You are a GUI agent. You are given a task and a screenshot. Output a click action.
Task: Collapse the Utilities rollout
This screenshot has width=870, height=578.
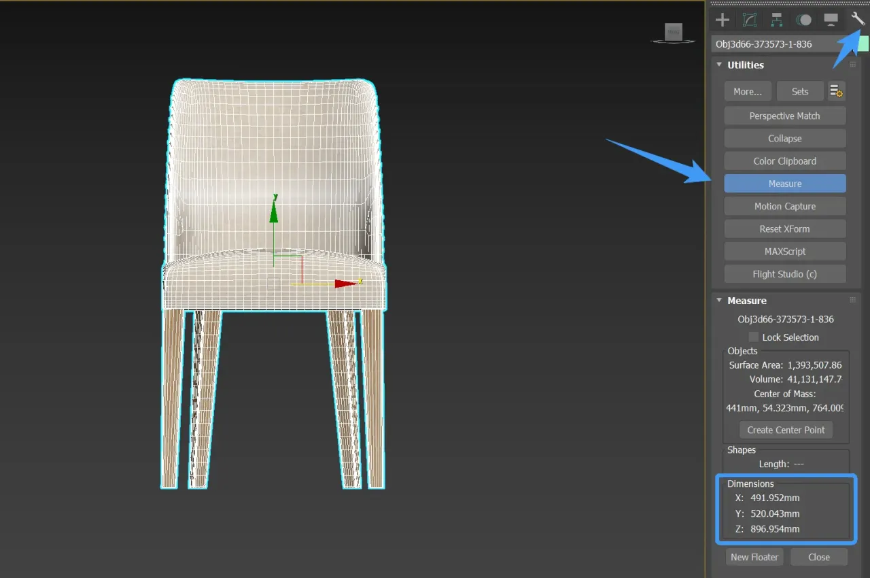719,65
